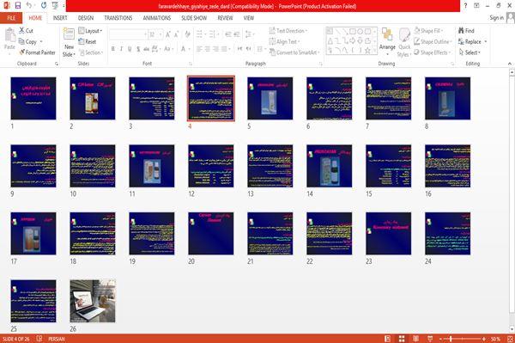Open the TRANSITIONS ribbon tab
Viewport: 515px width, 343px height.
[118, 18]
